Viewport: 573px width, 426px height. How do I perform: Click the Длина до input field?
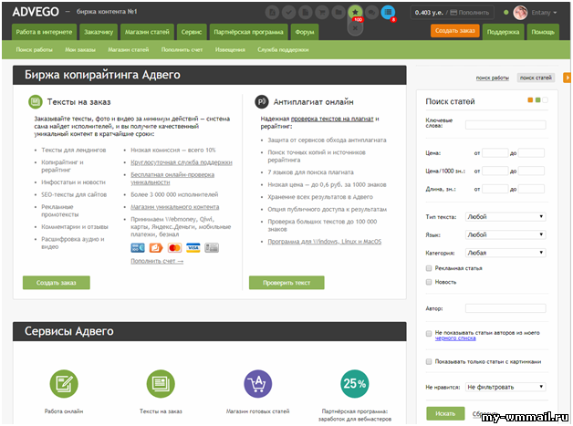click(x=531, y=189)
